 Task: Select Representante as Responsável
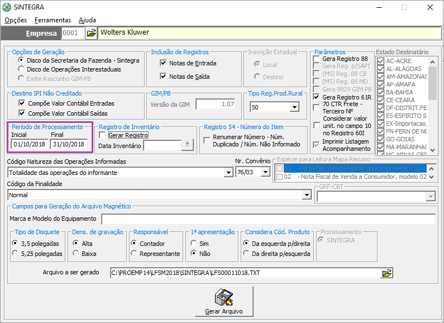coord(133,253)
